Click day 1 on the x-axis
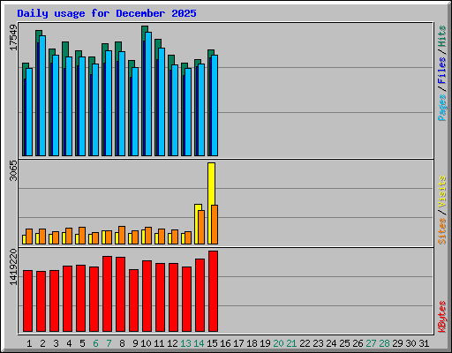452x353 pixels. tap(29, 343)
